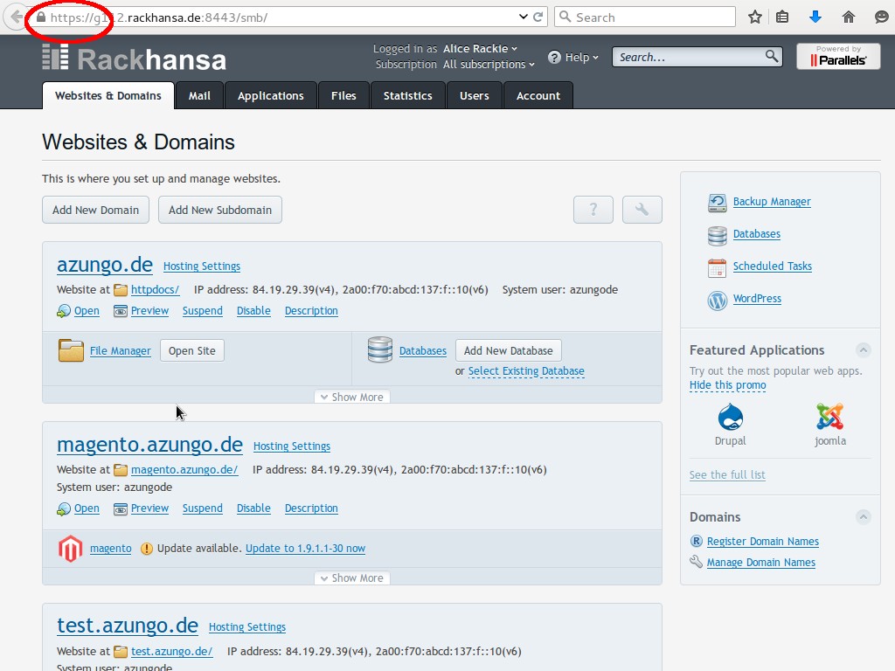Focus the browser Search field
895x671 pixels.
645,17
